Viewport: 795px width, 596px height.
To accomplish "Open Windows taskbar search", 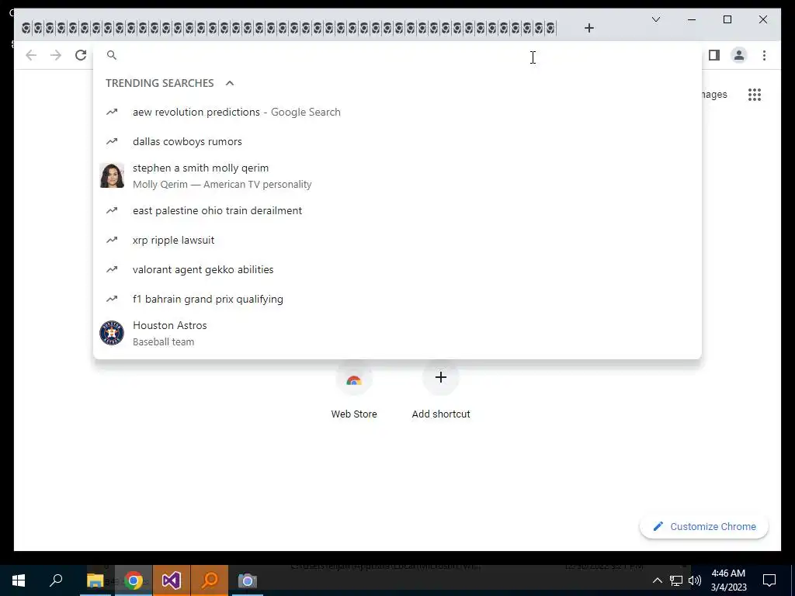I will pyautogui.click(x=56, y=580).
